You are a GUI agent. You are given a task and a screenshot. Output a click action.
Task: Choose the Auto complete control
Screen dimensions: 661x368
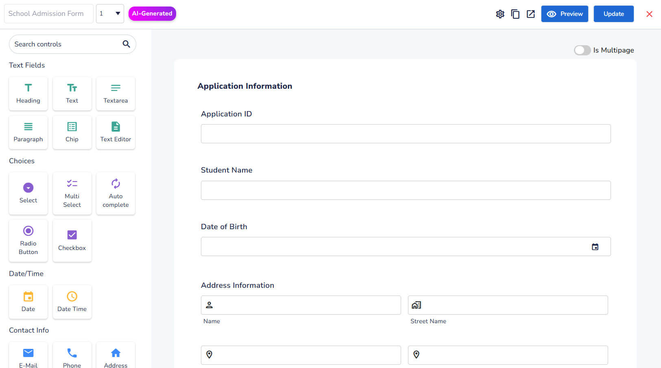(116, 193)
